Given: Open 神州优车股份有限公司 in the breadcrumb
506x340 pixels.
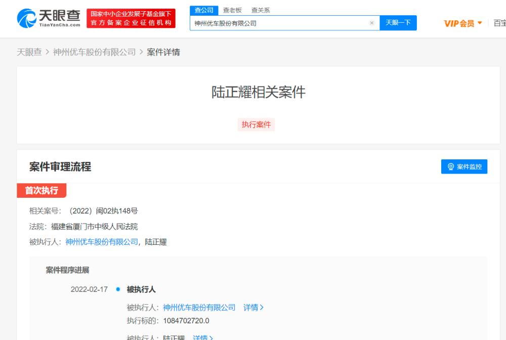Looking at the screenshot, I should pos(94,52).
